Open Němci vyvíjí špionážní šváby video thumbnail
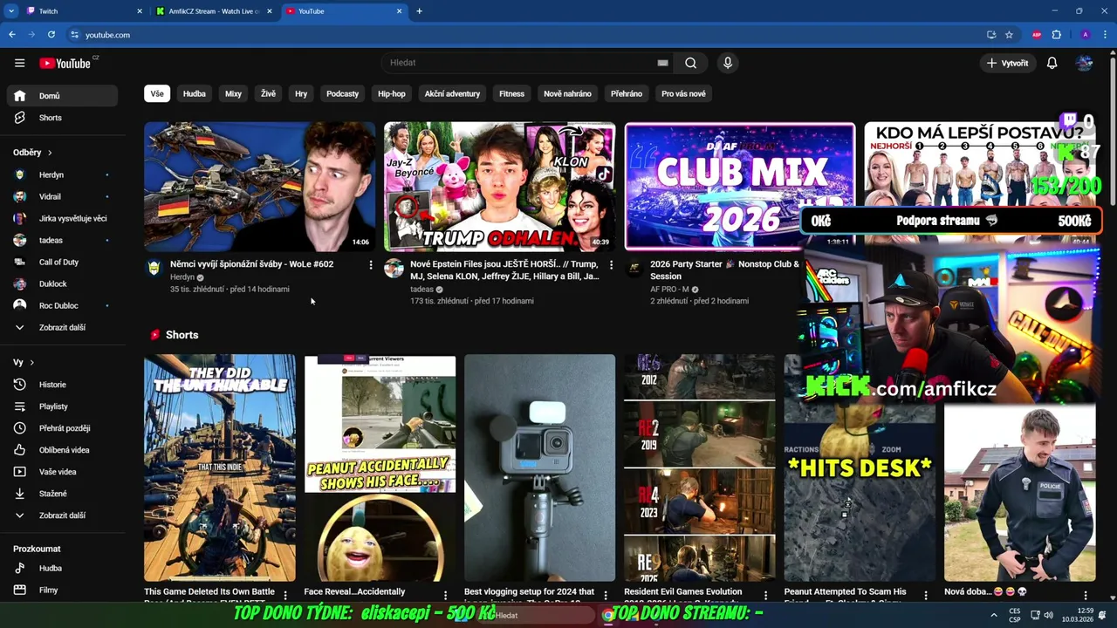 click(x=260, y=187)
